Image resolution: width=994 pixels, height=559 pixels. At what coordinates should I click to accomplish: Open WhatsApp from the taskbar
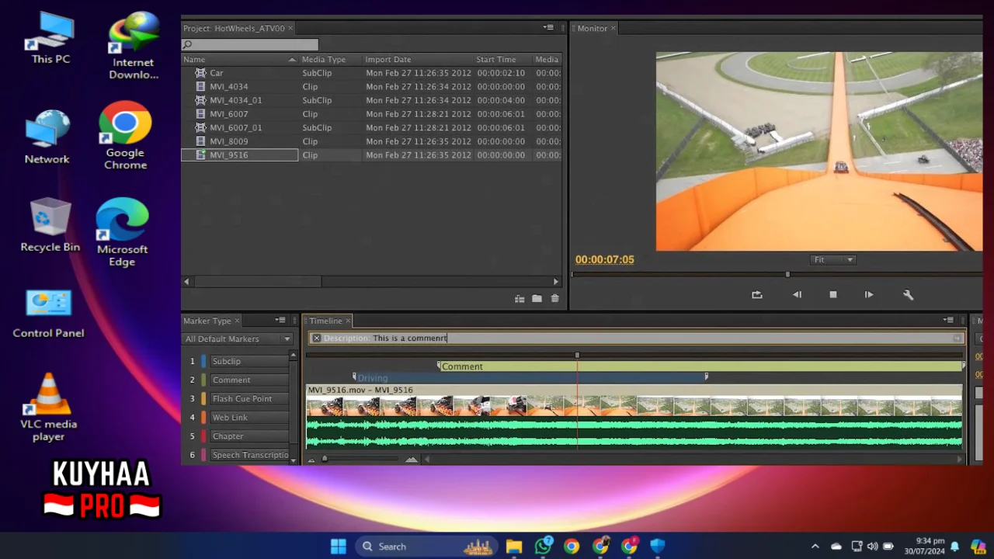pyautogui.click(x=543, y=547)
